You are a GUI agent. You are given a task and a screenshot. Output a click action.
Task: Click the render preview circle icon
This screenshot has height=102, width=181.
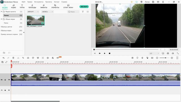tap(132, 58)
